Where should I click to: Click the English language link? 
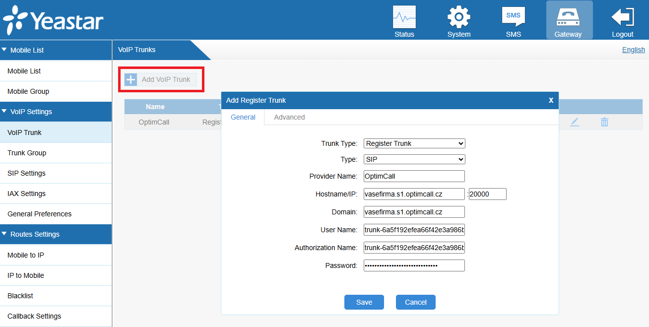[634, 50]
